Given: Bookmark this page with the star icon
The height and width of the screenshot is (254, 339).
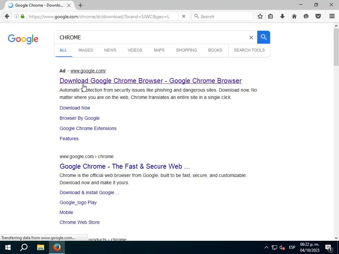Looking at the screenshot, I should 260,17.
